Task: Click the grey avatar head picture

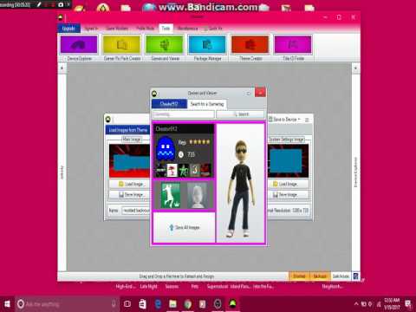Action: click(x=197, y=195)
